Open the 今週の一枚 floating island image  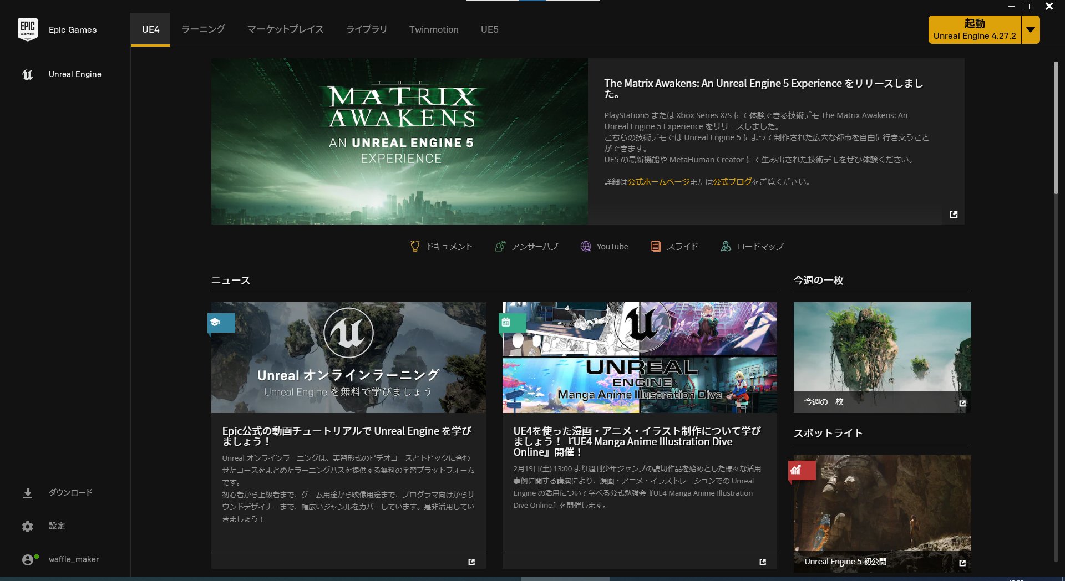click(882, 358)
